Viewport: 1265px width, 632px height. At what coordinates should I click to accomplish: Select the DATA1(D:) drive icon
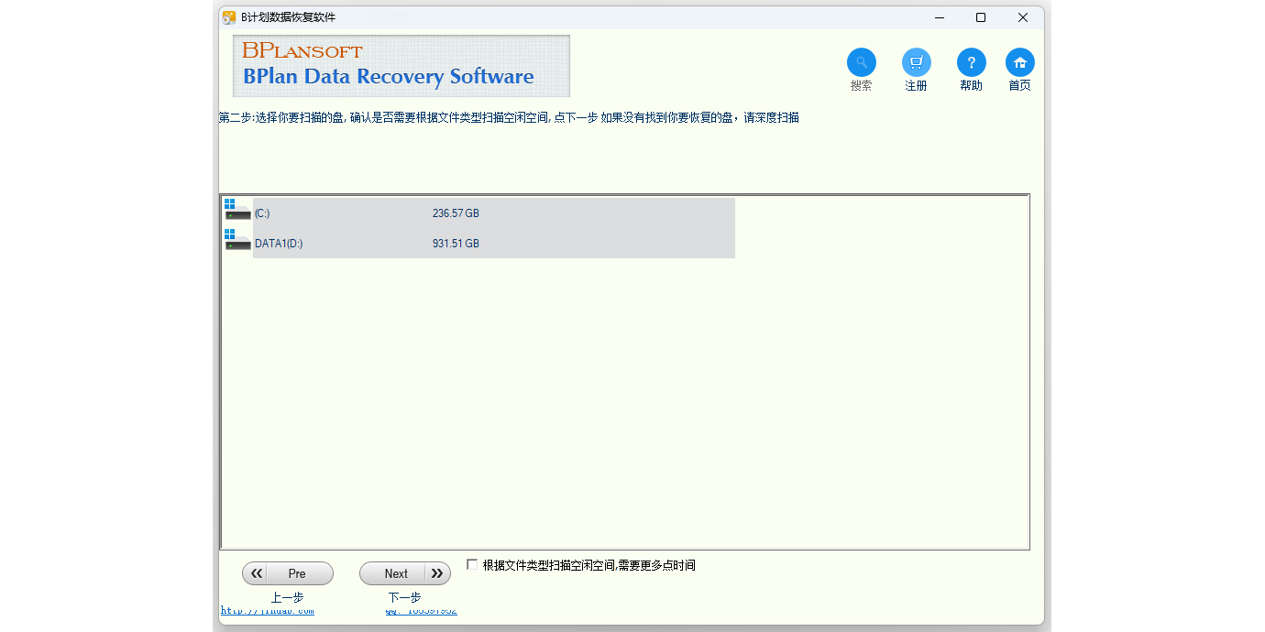[x=237, y=240]
